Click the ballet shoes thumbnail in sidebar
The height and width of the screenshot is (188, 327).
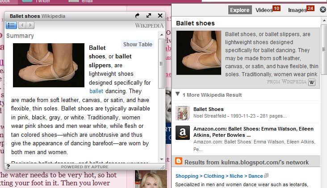(x=198, y=53)
